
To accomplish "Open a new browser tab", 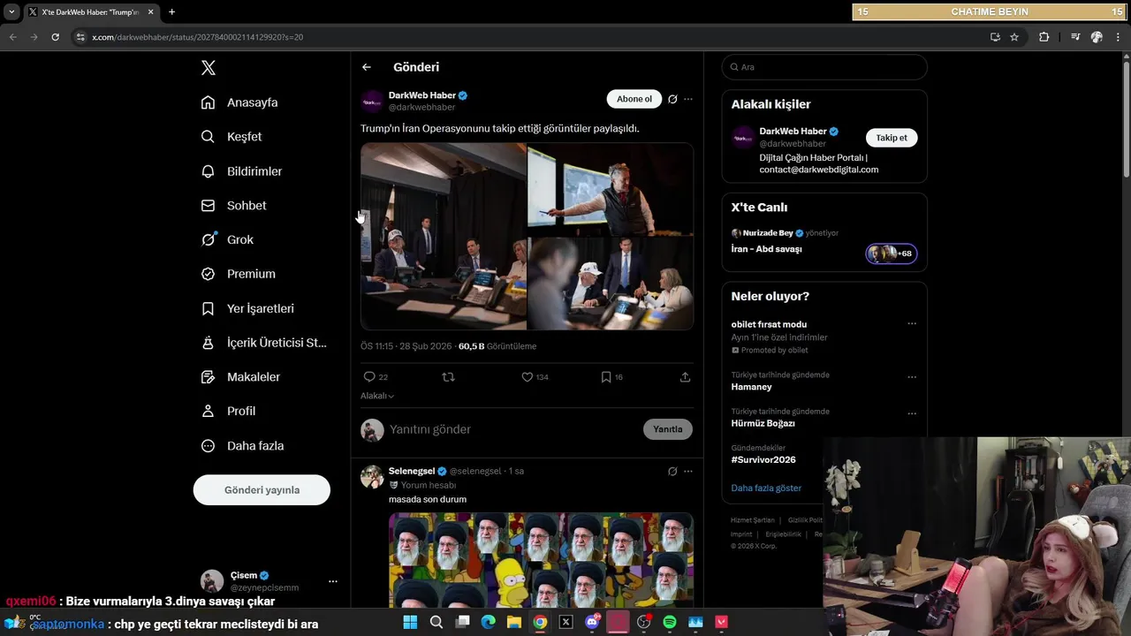I will 171,12.
